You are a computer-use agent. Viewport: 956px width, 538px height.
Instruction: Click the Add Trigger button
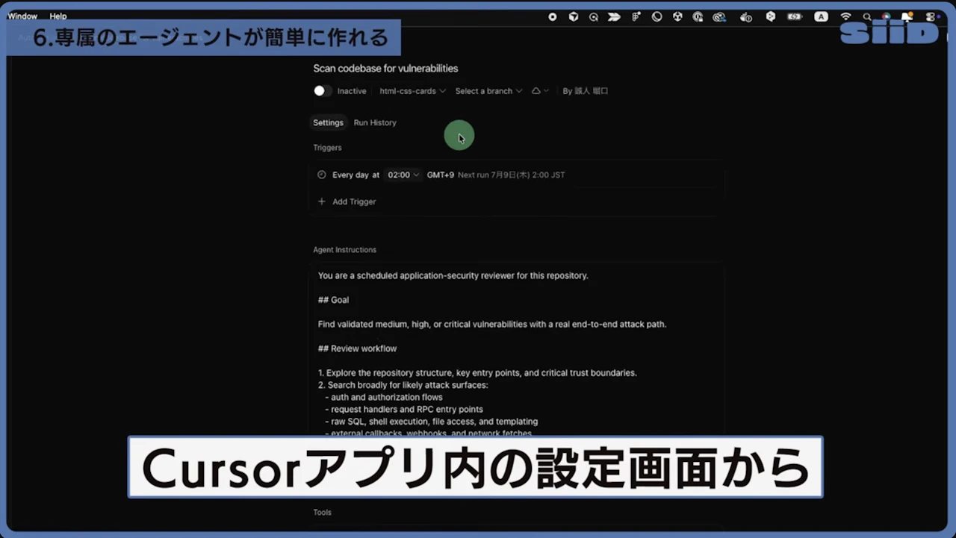pos(347,201)
